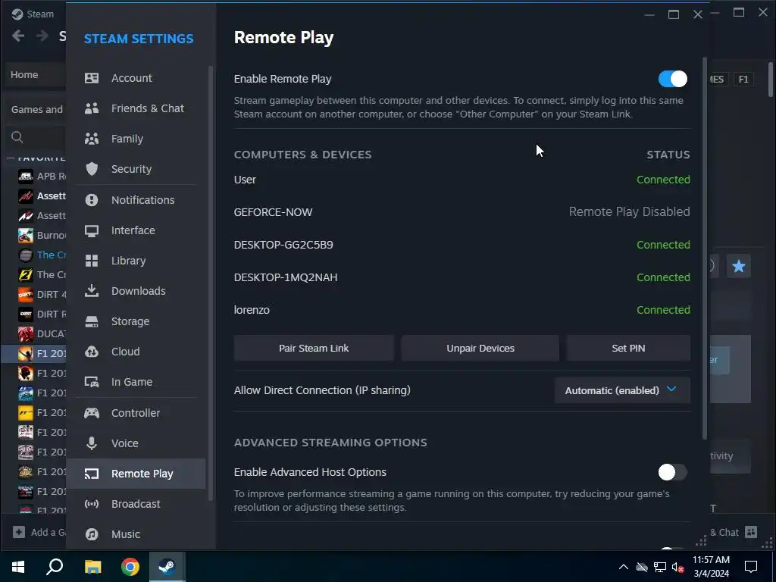Click the muted volume tray icon
The height and width of the screenshot is (582, 776).
pyautogui.click(x=677, y=567)
